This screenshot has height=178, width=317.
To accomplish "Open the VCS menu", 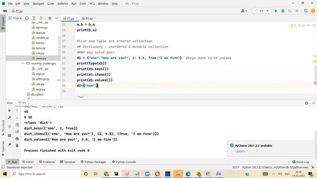I will (x=92, y=3).
